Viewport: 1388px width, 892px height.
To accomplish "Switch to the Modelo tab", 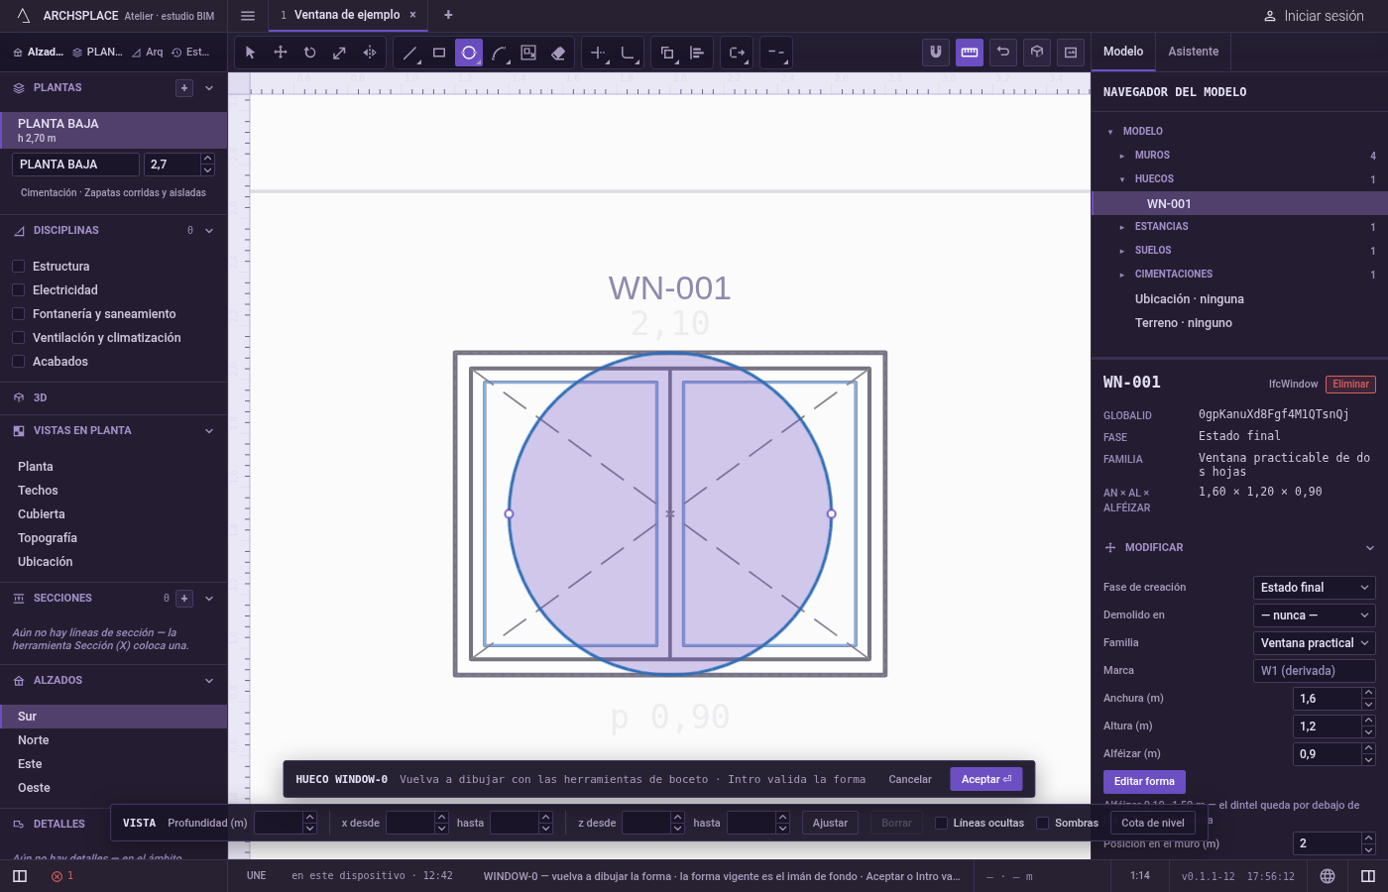I will point(1123,52).
